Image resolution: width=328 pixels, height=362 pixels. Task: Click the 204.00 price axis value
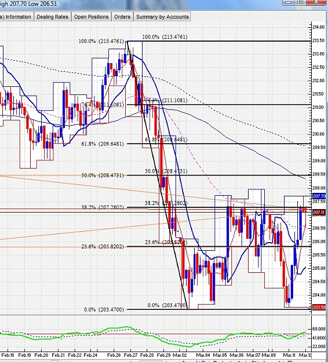tap(319, 295)
